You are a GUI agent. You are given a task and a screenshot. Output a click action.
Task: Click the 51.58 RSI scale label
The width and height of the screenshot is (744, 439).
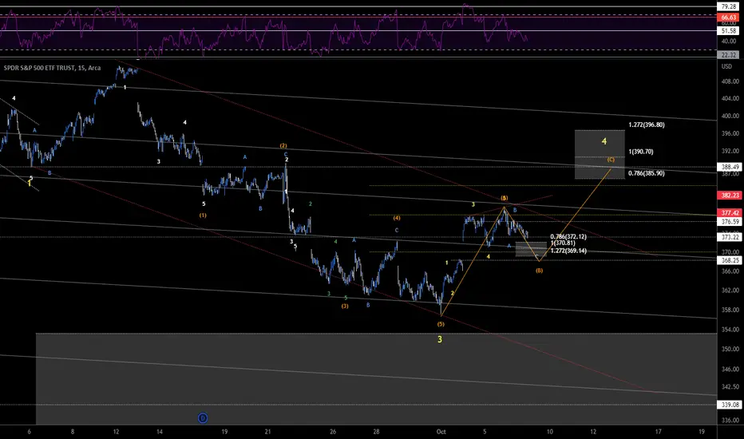click(729, 31)
